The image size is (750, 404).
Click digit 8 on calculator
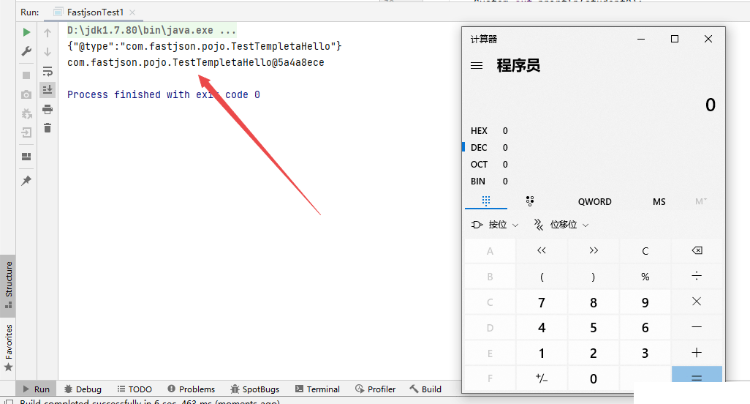coord(594,302)
